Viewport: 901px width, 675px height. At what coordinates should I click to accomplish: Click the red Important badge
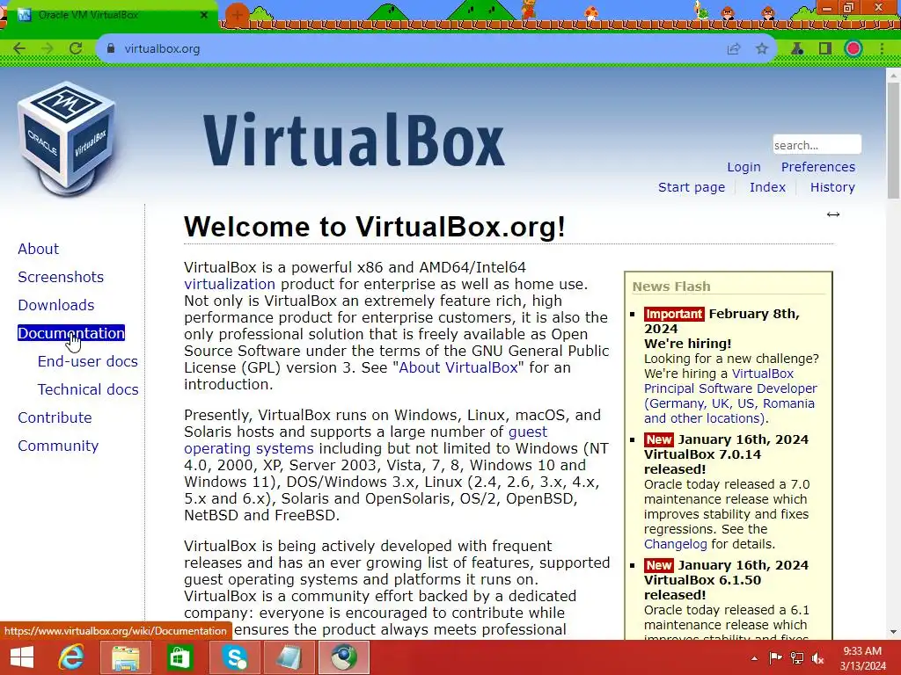(x=673, y=314)
